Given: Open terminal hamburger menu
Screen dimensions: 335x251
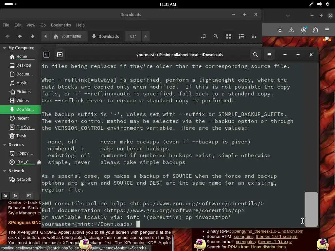Looking at the screenshot, I should click(x=269, y=55).
